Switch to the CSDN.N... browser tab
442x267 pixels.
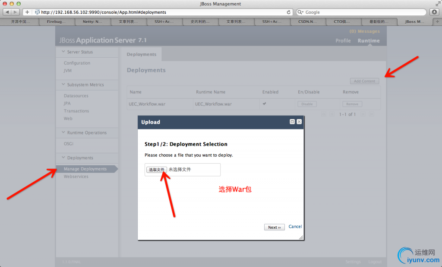coord(307,22)
